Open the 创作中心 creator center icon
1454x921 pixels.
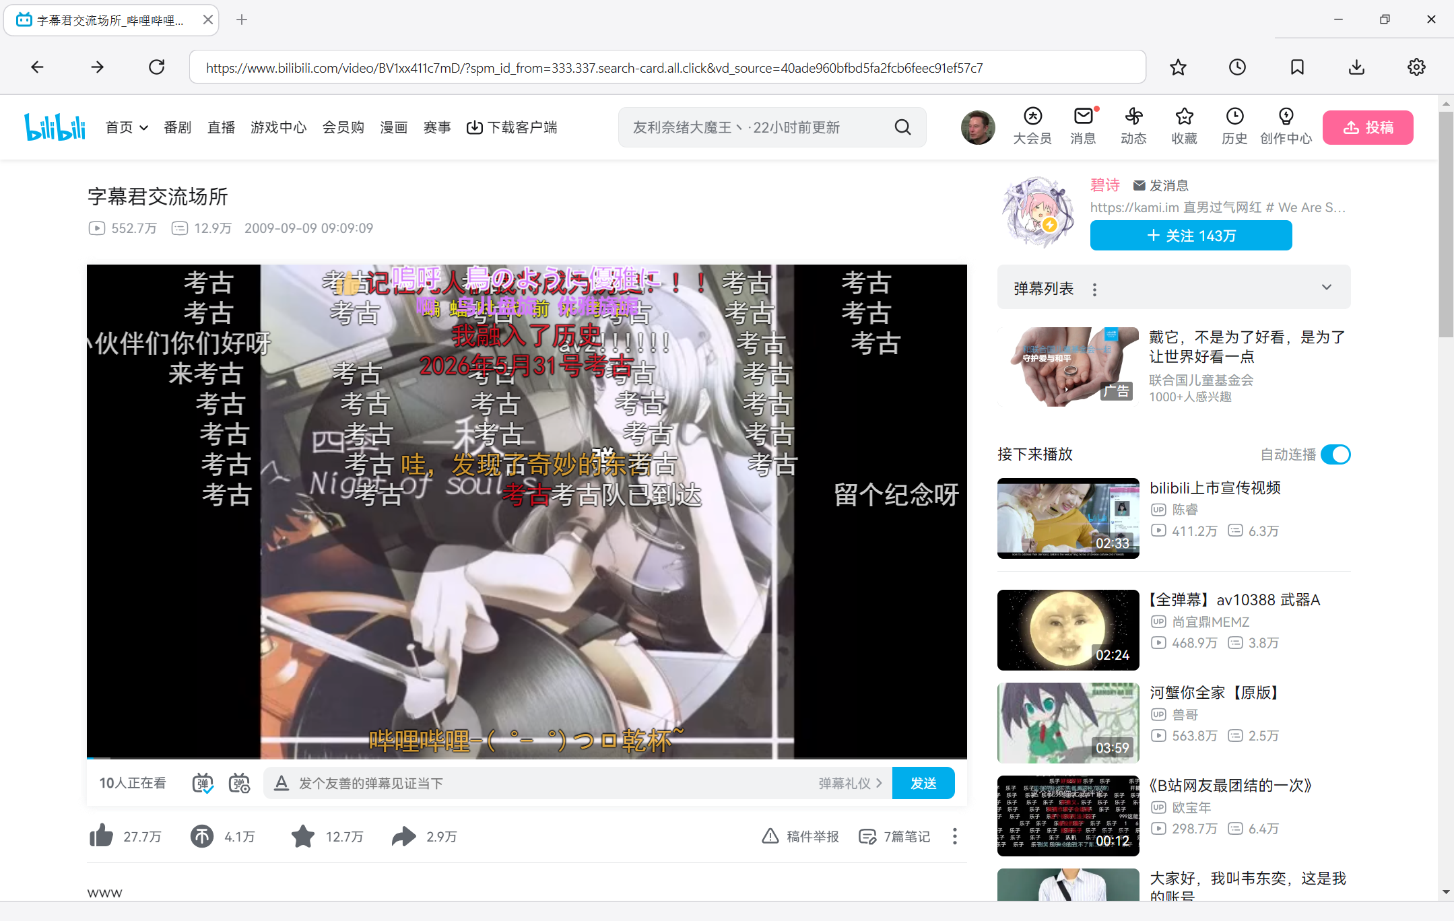[1286, 127]
